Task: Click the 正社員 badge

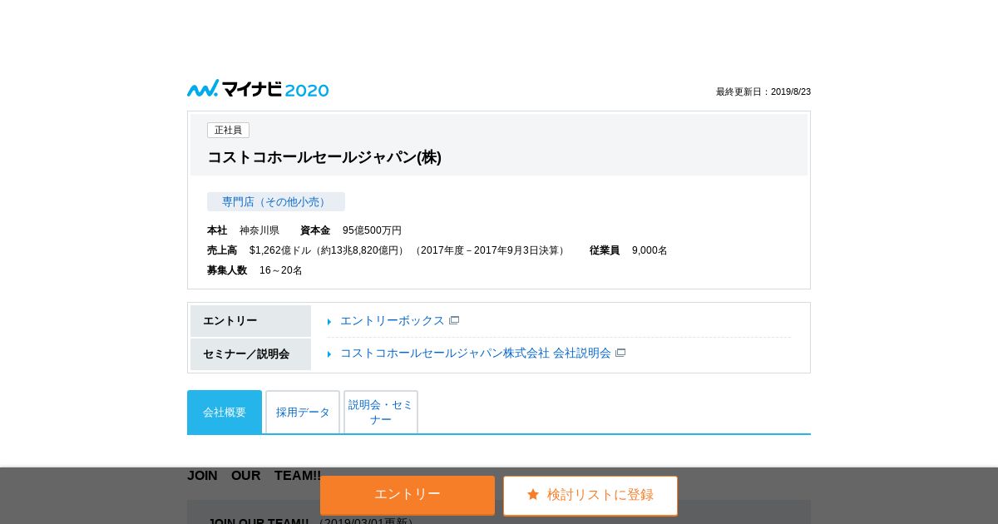Action: point(228,130)
